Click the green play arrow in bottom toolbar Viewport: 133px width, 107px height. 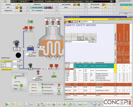click(7, 104)
